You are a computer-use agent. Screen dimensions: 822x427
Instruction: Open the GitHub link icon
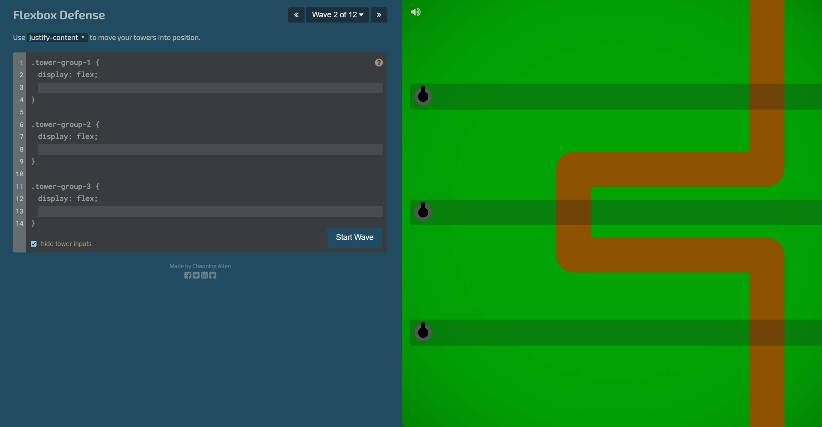(213, 275)
